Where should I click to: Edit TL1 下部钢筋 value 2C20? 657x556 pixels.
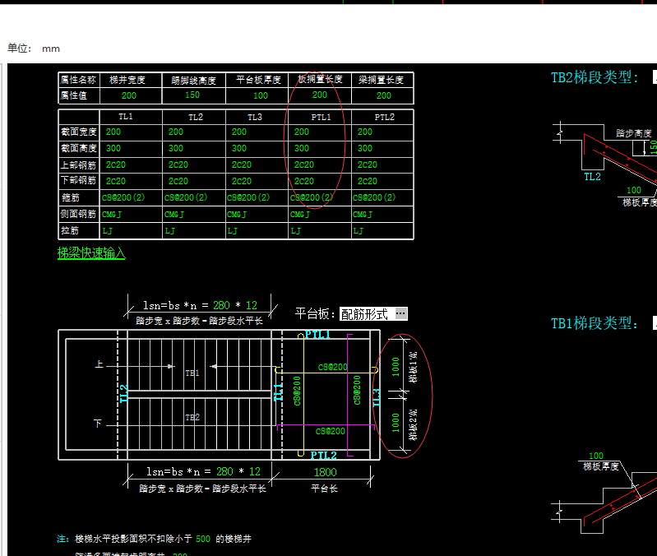click(116, 182)
